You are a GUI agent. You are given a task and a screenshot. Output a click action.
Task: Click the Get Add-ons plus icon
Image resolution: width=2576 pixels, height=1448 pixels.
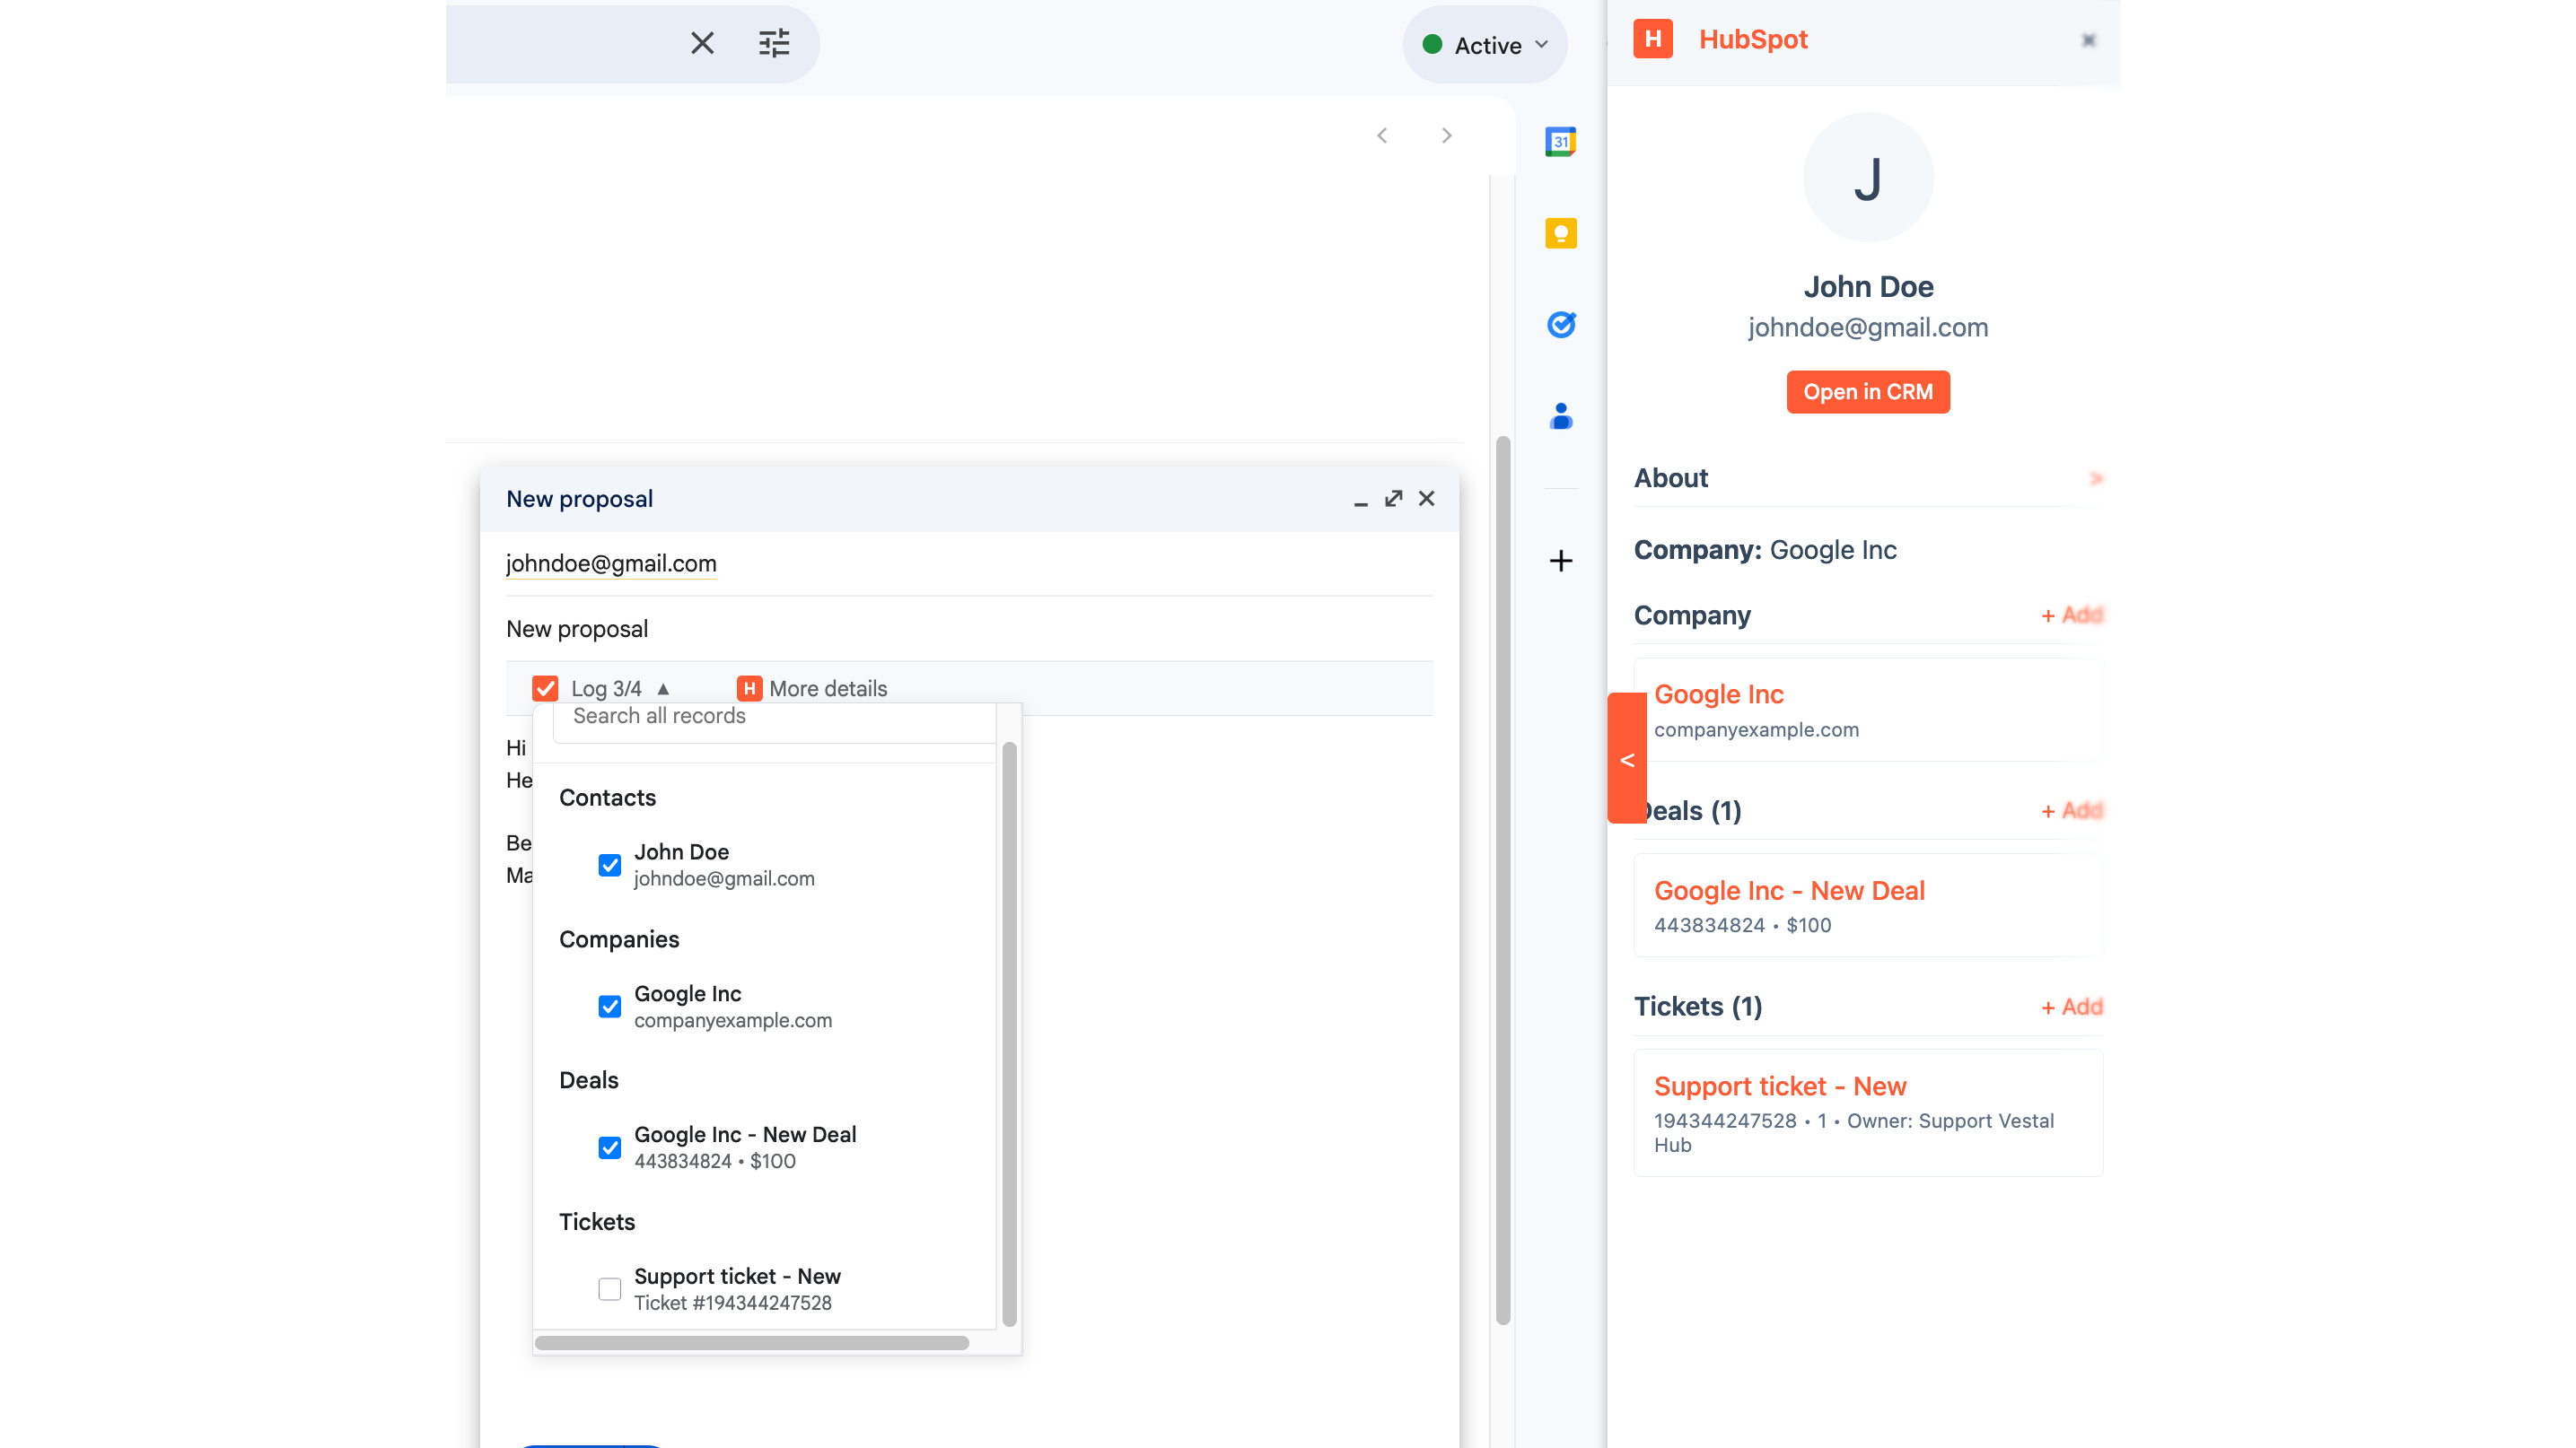pos(1561,561)
